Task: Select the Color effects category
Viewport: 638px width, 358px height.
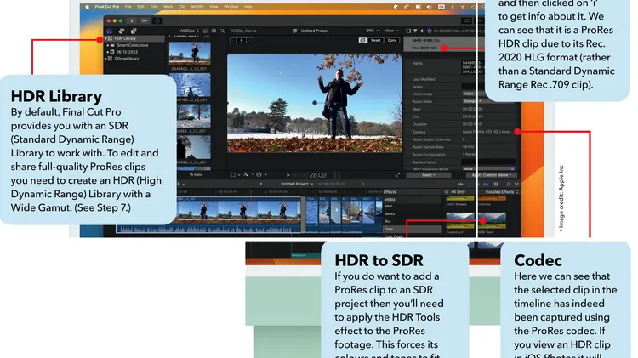Action: 413,230
